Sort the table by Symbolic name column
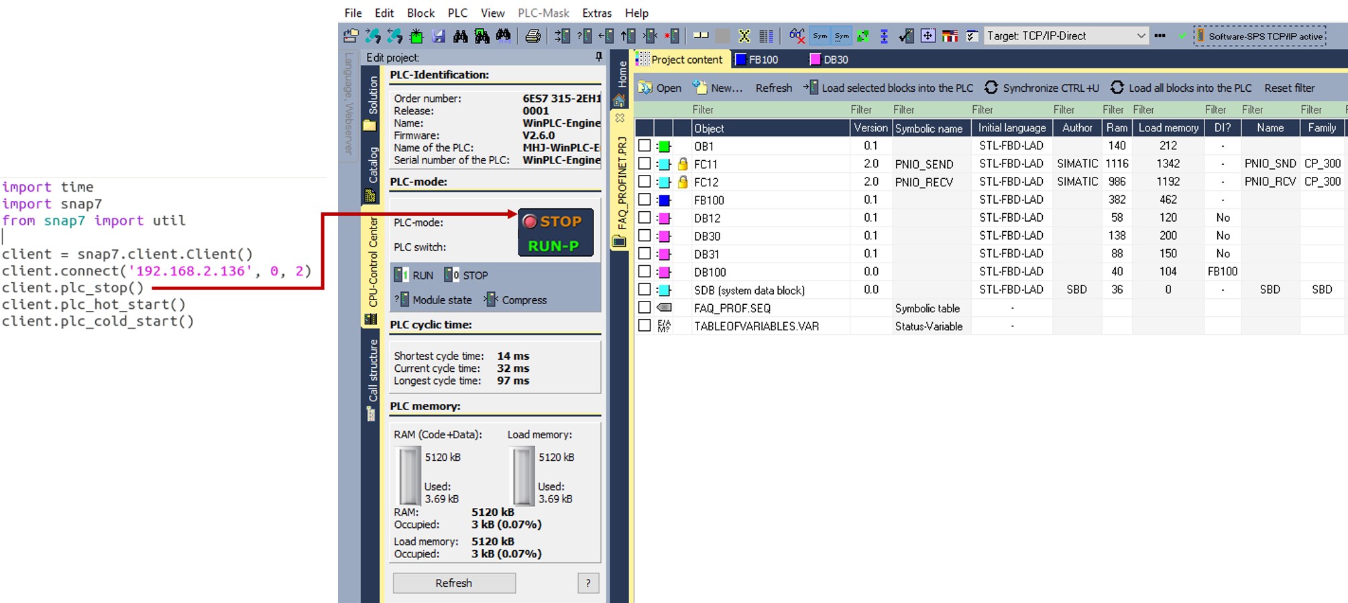 coord(928,128)
